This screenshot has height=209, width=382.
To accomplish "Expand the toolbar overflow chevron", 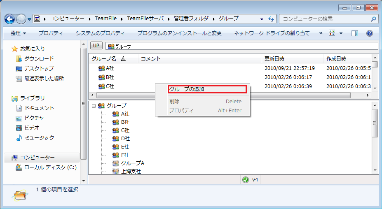I will pyautogui.click(x=321, y=33).
